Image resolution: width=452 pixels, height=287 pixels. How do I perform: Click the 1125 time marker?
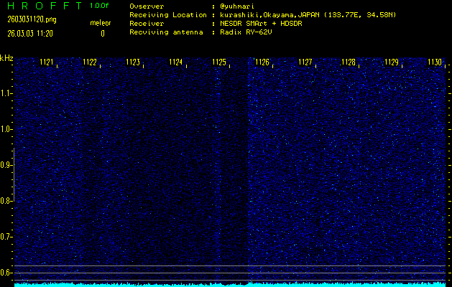[x=219, y=62]
